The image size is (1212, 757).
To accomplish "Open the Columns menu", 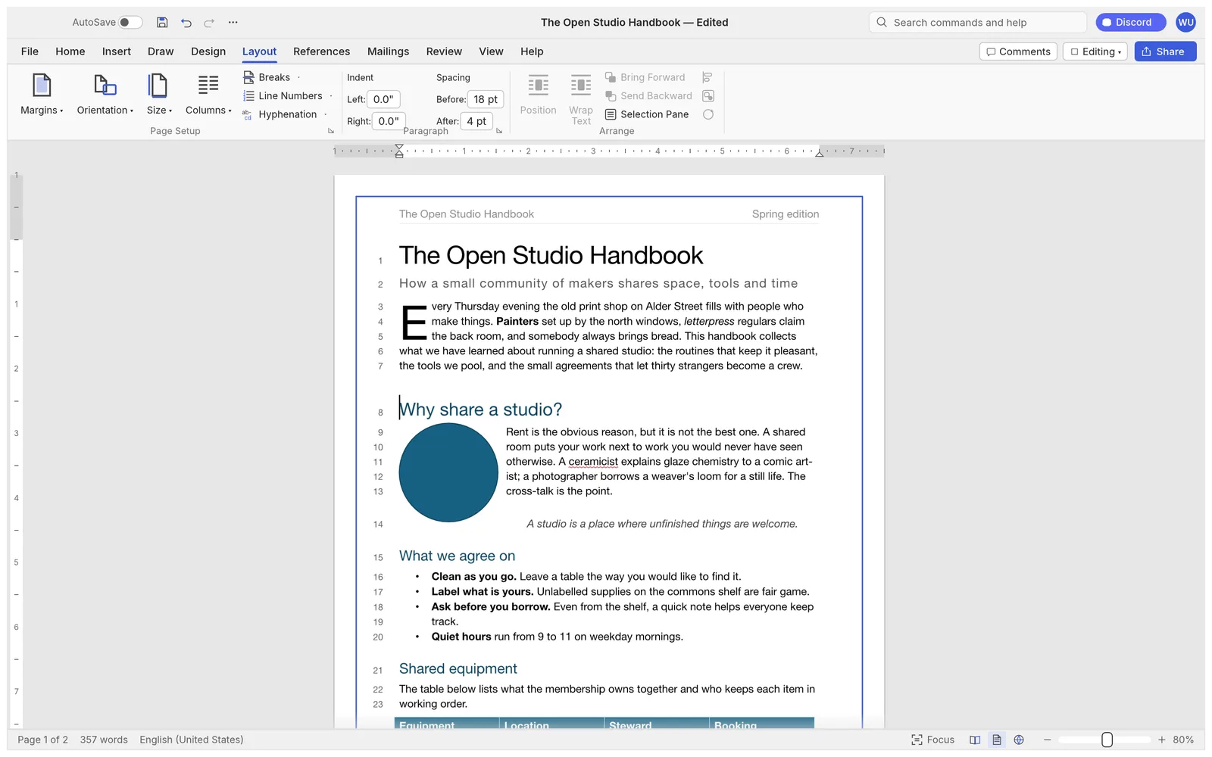I will click(x=208, y=95).
